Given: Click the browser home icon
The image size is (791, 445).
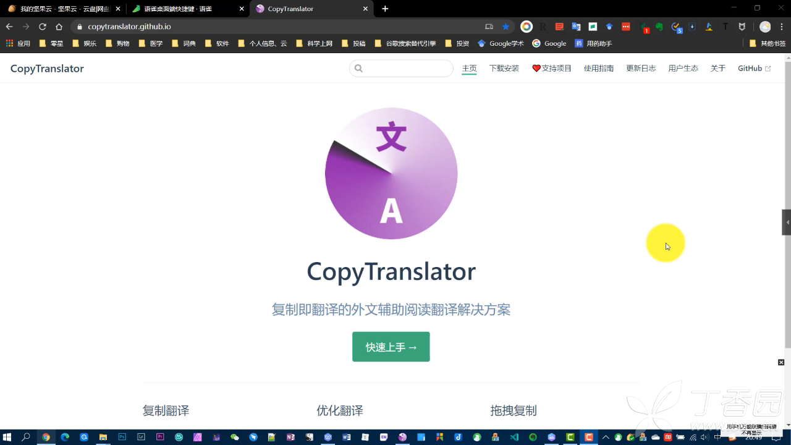Looking at the screenshot, I should (59, 27).
